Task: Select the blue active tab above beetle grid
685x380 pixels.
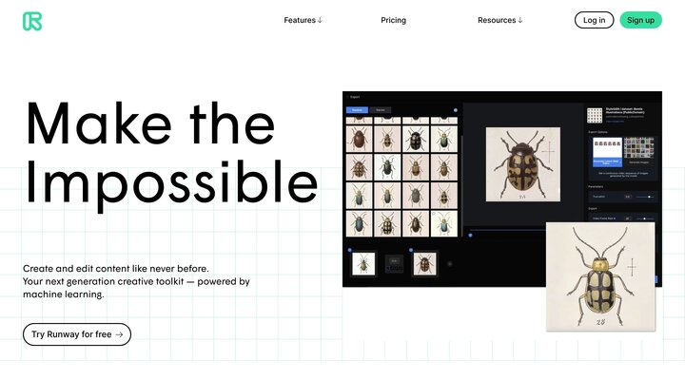Action: pyautogui.click(x=357, y=110)
